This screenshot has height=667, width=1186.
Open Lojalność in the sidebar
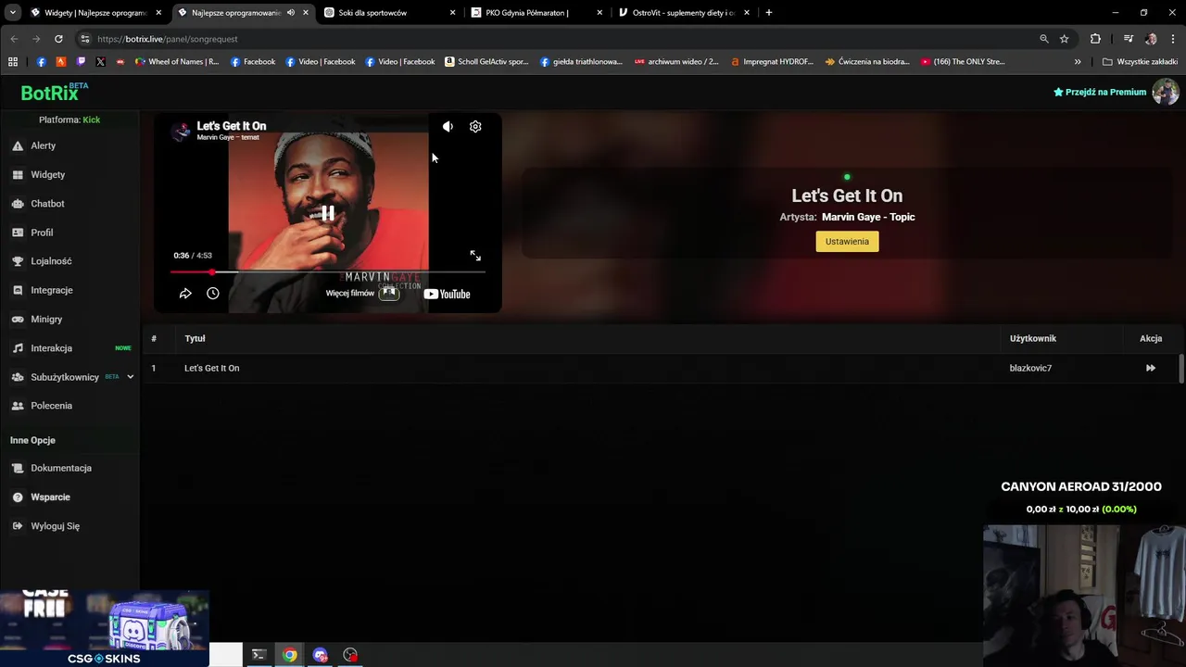pyautogui.click(x=51, y=261)
